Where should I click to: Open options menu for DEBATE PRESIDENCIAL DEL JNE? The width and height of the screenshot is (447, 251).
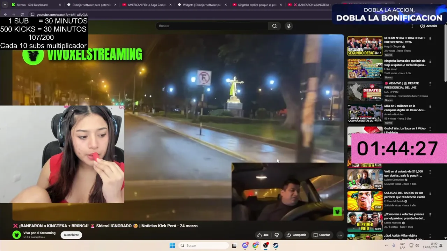point(430,84)
